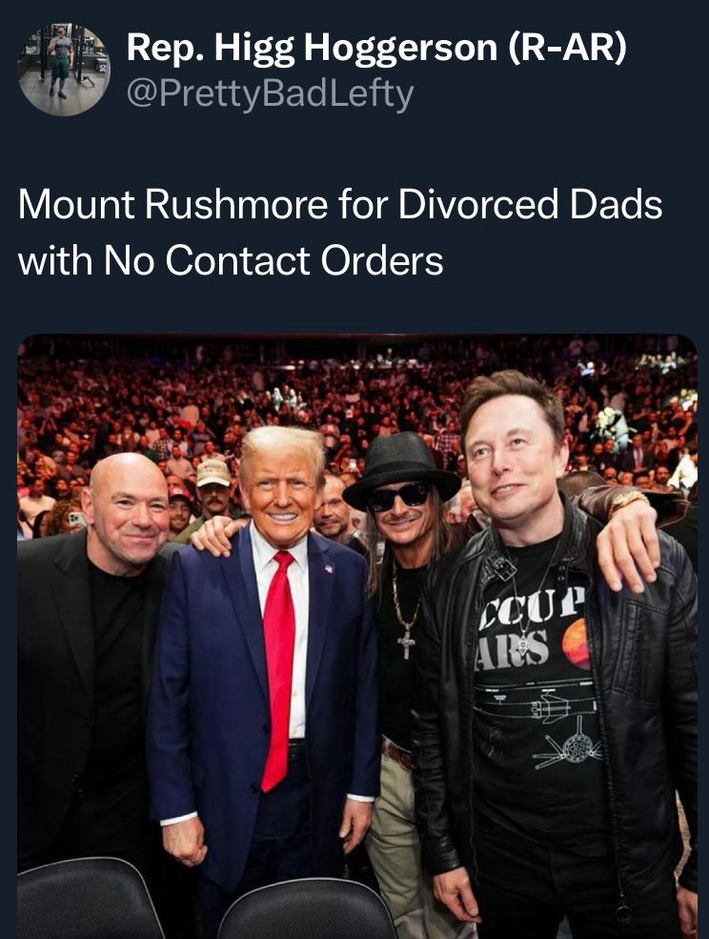The width and height of the screenshot is (709, 939).
Task: Click the flag lapel pin on navy suit
Action: click(x=329, y=568)
